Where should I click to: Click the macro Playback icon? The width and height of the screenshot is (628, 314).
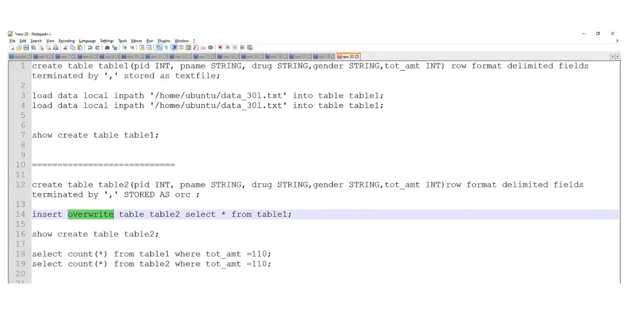point(235,47)
